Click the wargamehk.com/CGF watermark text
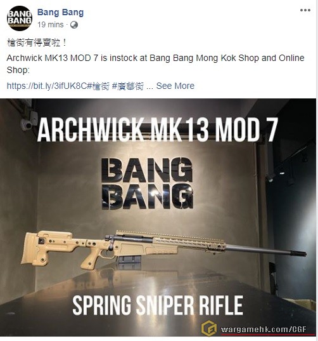This screenshot has height=341, width=318. (264, 330)
